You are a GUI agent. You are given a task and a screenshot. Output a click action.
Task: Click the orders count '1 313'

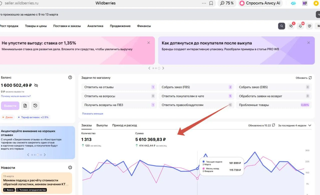86,139
